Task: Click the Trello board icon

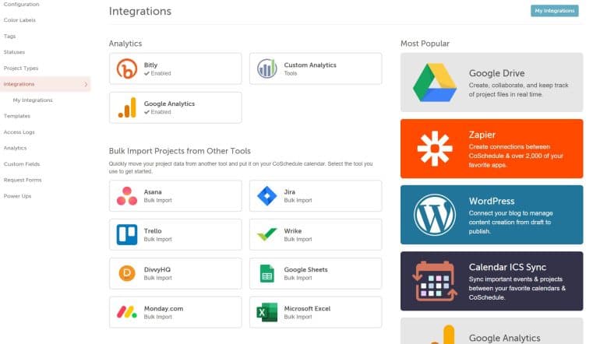Action: [x=127, y=234]
